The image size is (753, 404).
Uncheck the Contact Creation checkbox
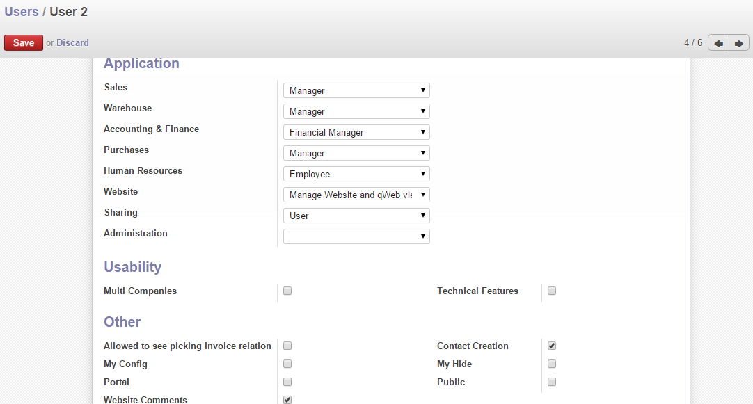(x=552, y=346)
